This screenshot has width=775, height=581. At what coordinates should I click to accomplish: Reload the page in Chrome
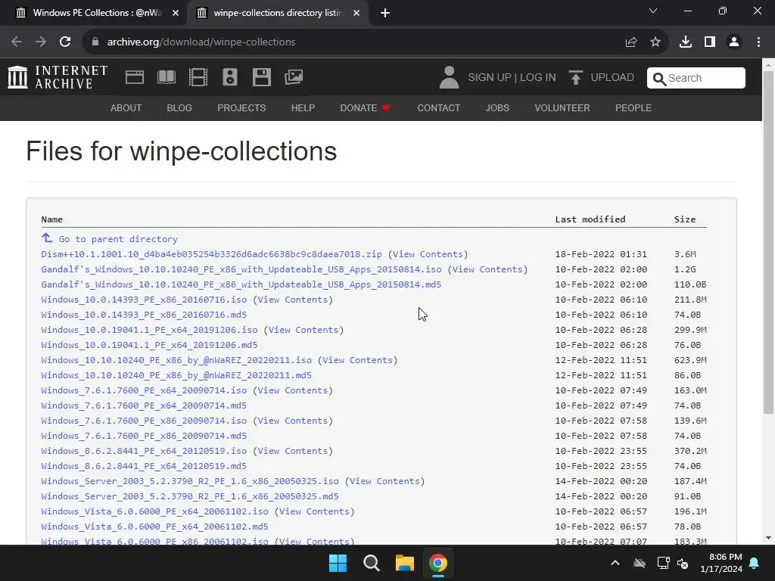(65, 42)
